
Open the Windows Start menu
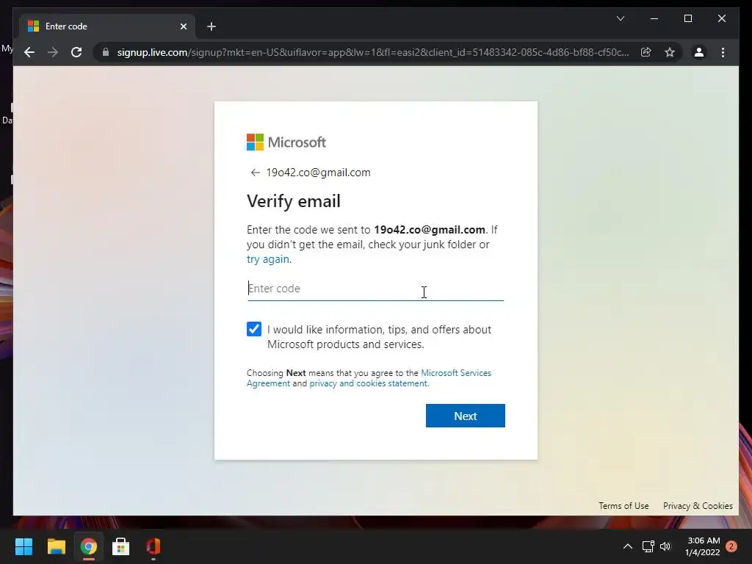coord(23,546)
